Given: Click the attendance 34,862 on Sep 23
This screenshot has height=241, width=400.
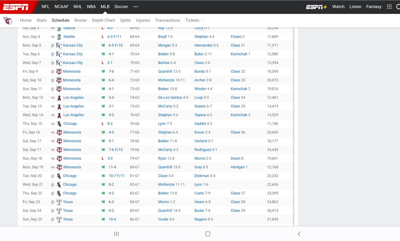Looking at the screenshot, I should [273, 202].
